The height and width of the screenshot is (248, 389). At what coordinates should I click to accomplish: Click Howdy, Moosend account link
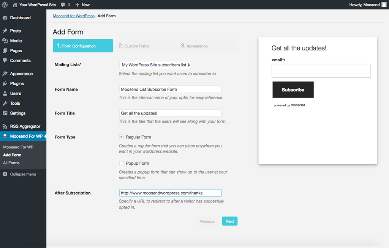[364, 5]
